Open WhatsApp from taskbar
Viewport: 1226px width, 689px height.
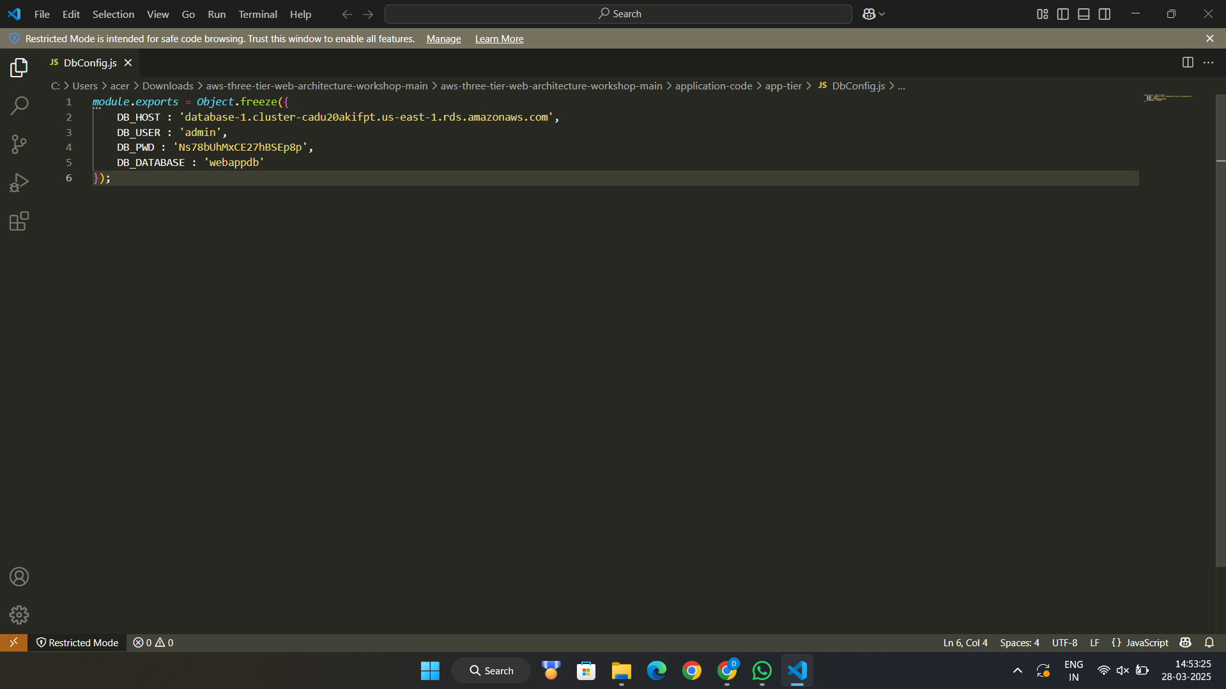[762, 670]
